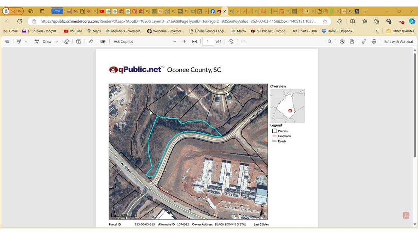The width and height of the screenshot is (418, 235).
Task: Open the Favorites list
Action: 365,21
